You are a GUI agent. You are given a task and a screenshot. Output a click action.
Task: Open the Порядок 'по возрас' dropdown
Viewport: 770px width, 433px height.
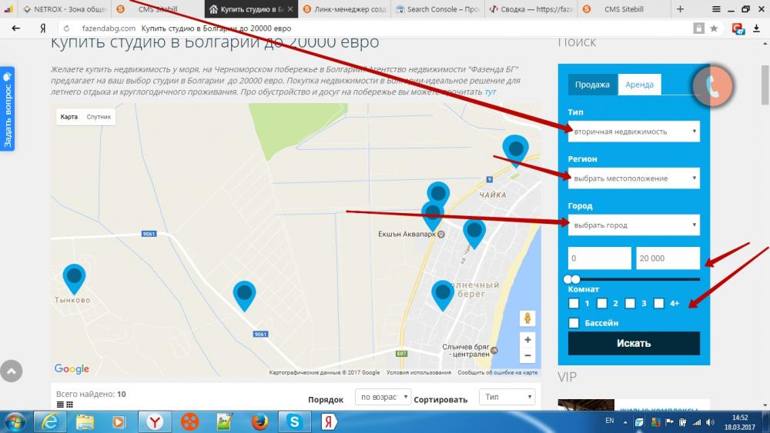pos(383,397)
